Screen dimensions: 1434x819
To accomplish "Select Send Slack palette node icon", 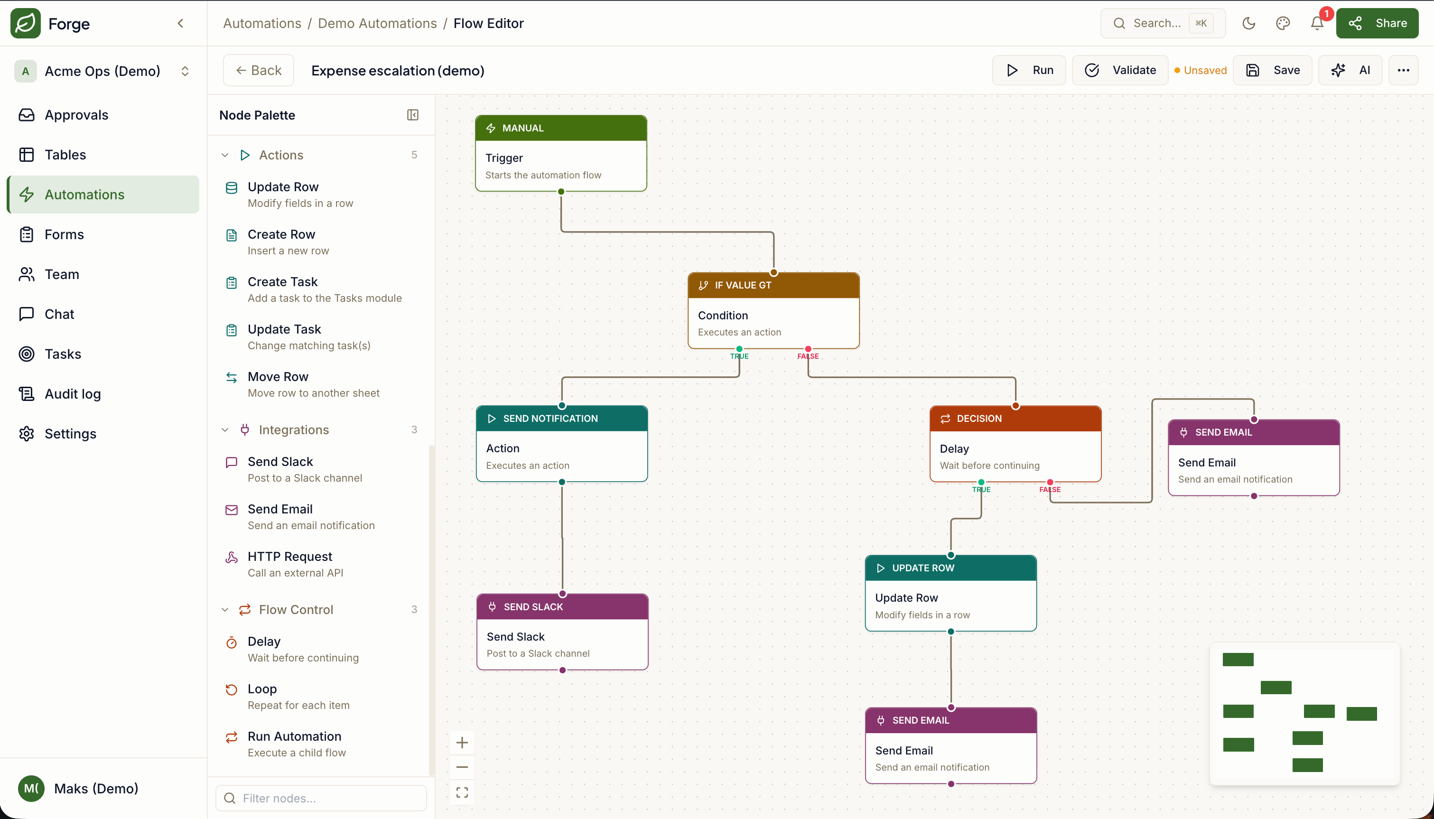I will pyautogui.click(x=231, y=462).
